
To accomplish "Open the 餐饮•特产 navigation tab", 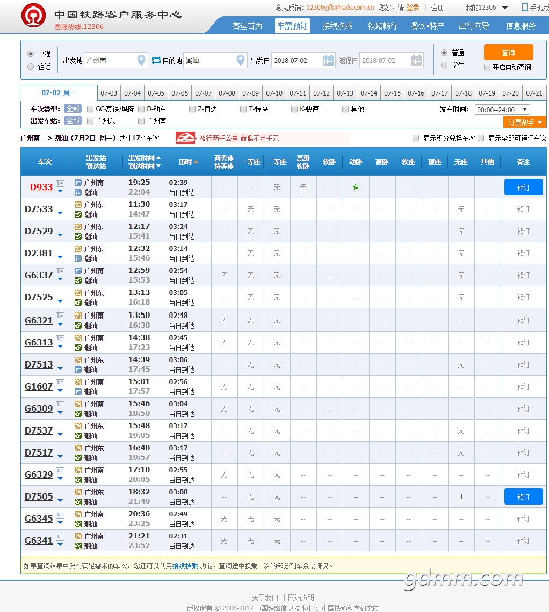I will 428,26.
